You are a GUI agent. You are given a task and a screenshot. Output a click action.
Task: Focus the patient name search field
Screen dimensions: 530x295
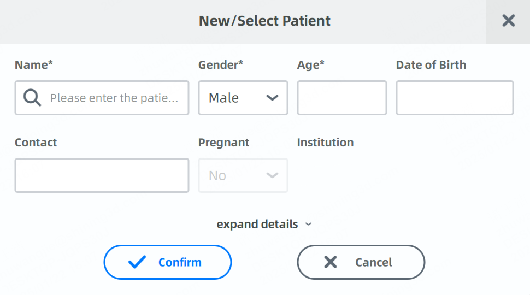pos(114,98)
